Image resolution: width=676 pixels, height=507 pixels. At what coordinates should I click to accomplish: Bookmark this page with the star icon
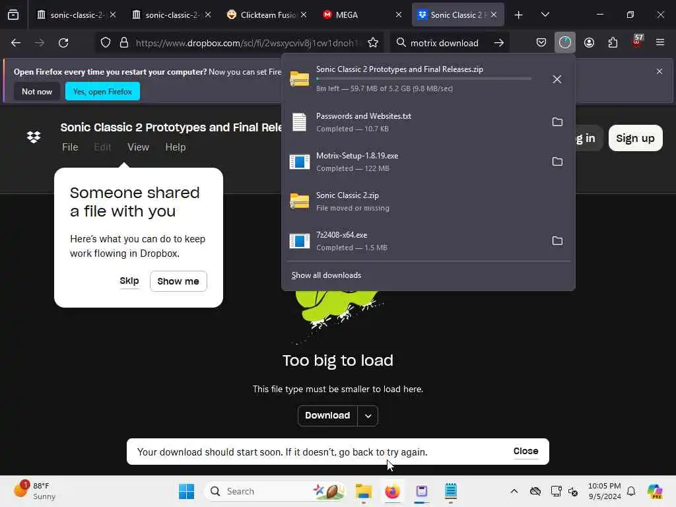pos(373,43)
